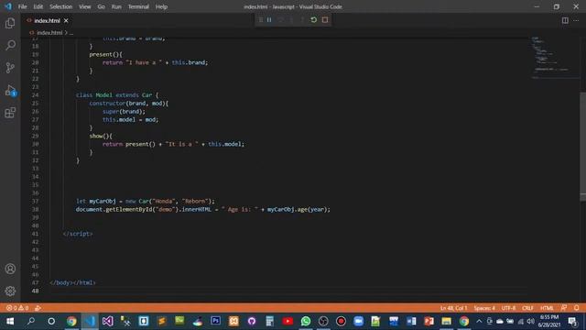Open the Extensions view

[x=10, y=113]
